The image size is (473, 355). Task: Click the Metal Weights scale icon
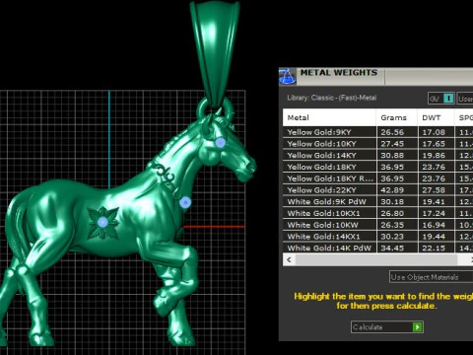coord(287,77)
